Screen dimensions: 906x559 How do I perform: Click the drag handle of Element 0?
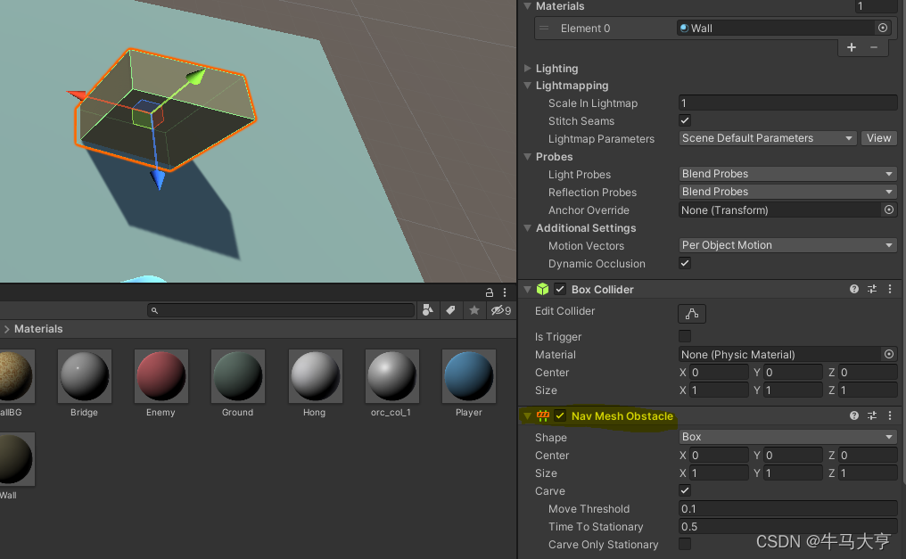pos(544,28)
